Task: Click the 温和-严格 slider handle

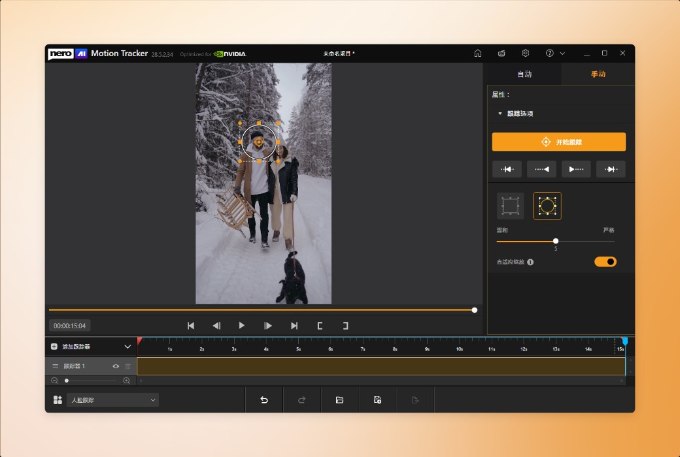Action: [x=556, y=241]
